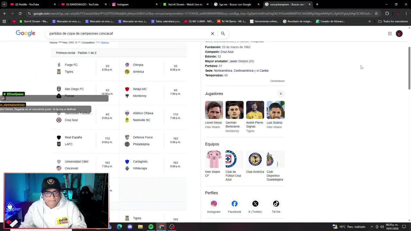Image resolution: width=411 pixels, height=231 pixels.
Task: Click the Comentarios feedback link
Action: (277, 81)
